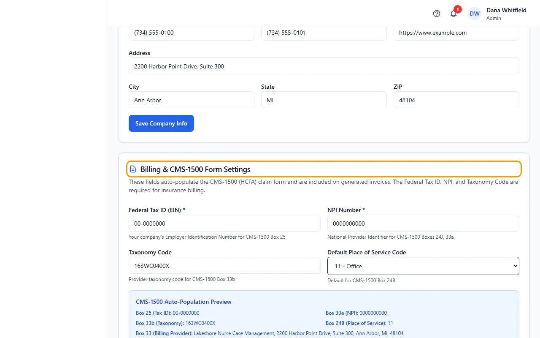Focus the Address input field

point(324,66)
